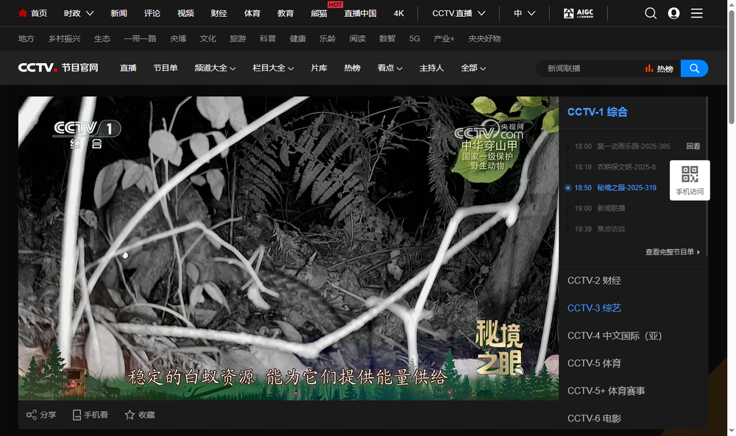Select the 新闻 menu item
The width and height of the screenshot is (736, 436).
pyautogui.click(x=120, y=12)
